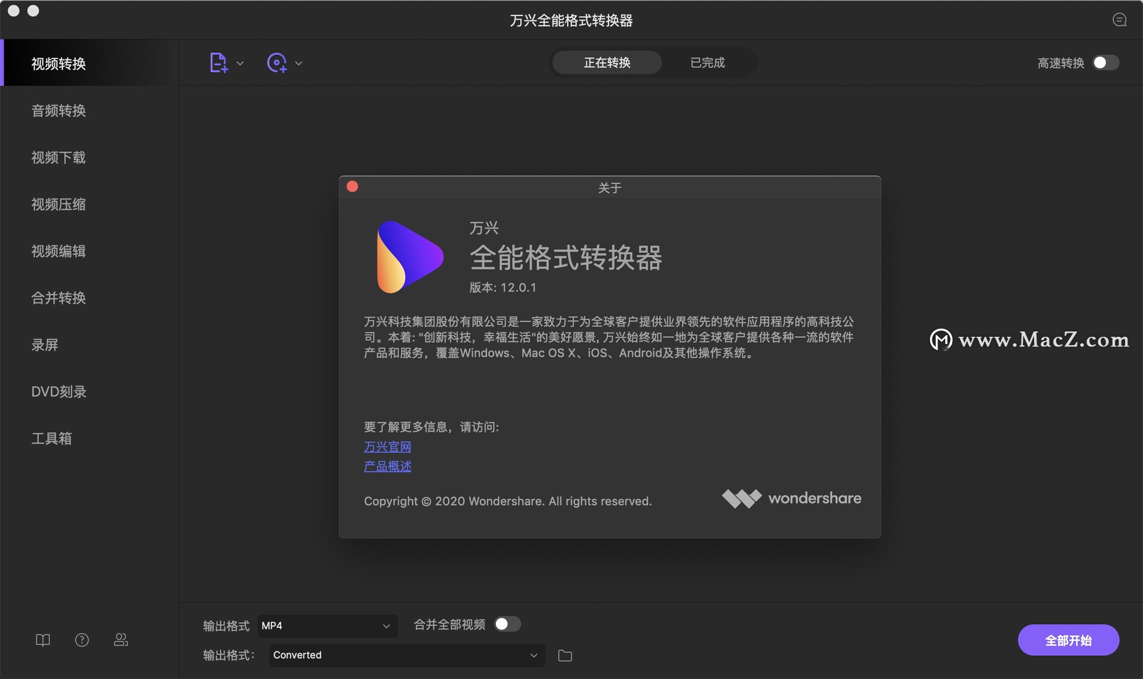Image resolution: width=1143 pixels, height=679 pixels.
Task: Switch to the 已完成 tab
Action: [x=707, y=62]
